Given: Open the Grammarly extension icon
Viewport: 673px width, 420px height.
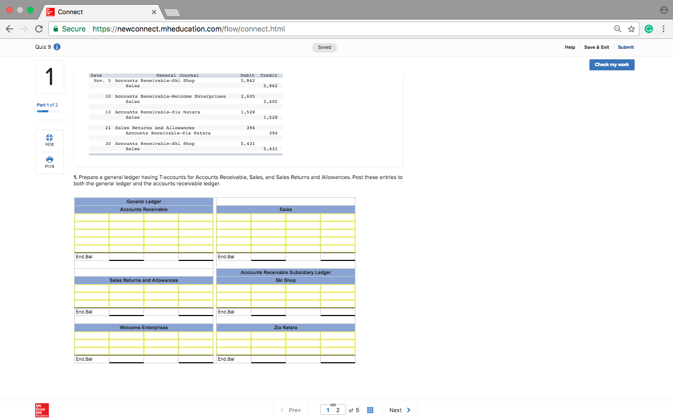Looking at the screenshot, I should click(649, 29).
